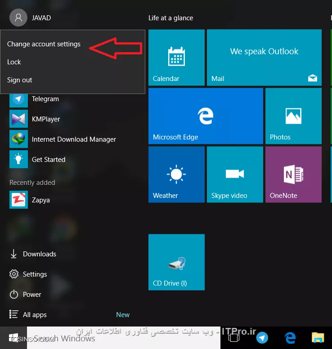This screenshot has height=349, width=332.
Task: Launch Edge from the taskbar
Action: tap(290, 338)
